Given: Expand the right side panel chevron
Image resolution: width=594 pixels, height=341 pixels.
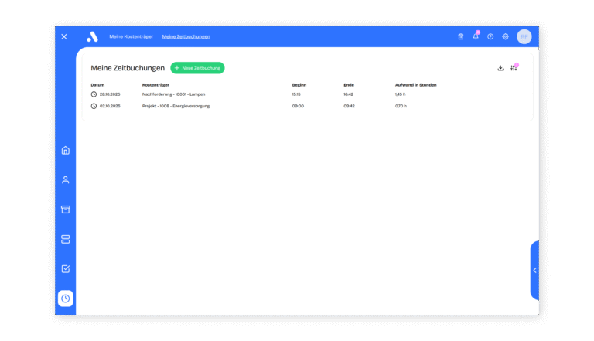Looking at the screenshot, I should tap(534, 270).
